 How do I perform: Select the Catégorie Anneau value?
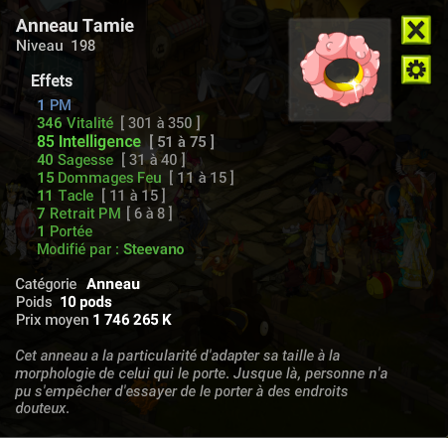(x=113, y=284)
